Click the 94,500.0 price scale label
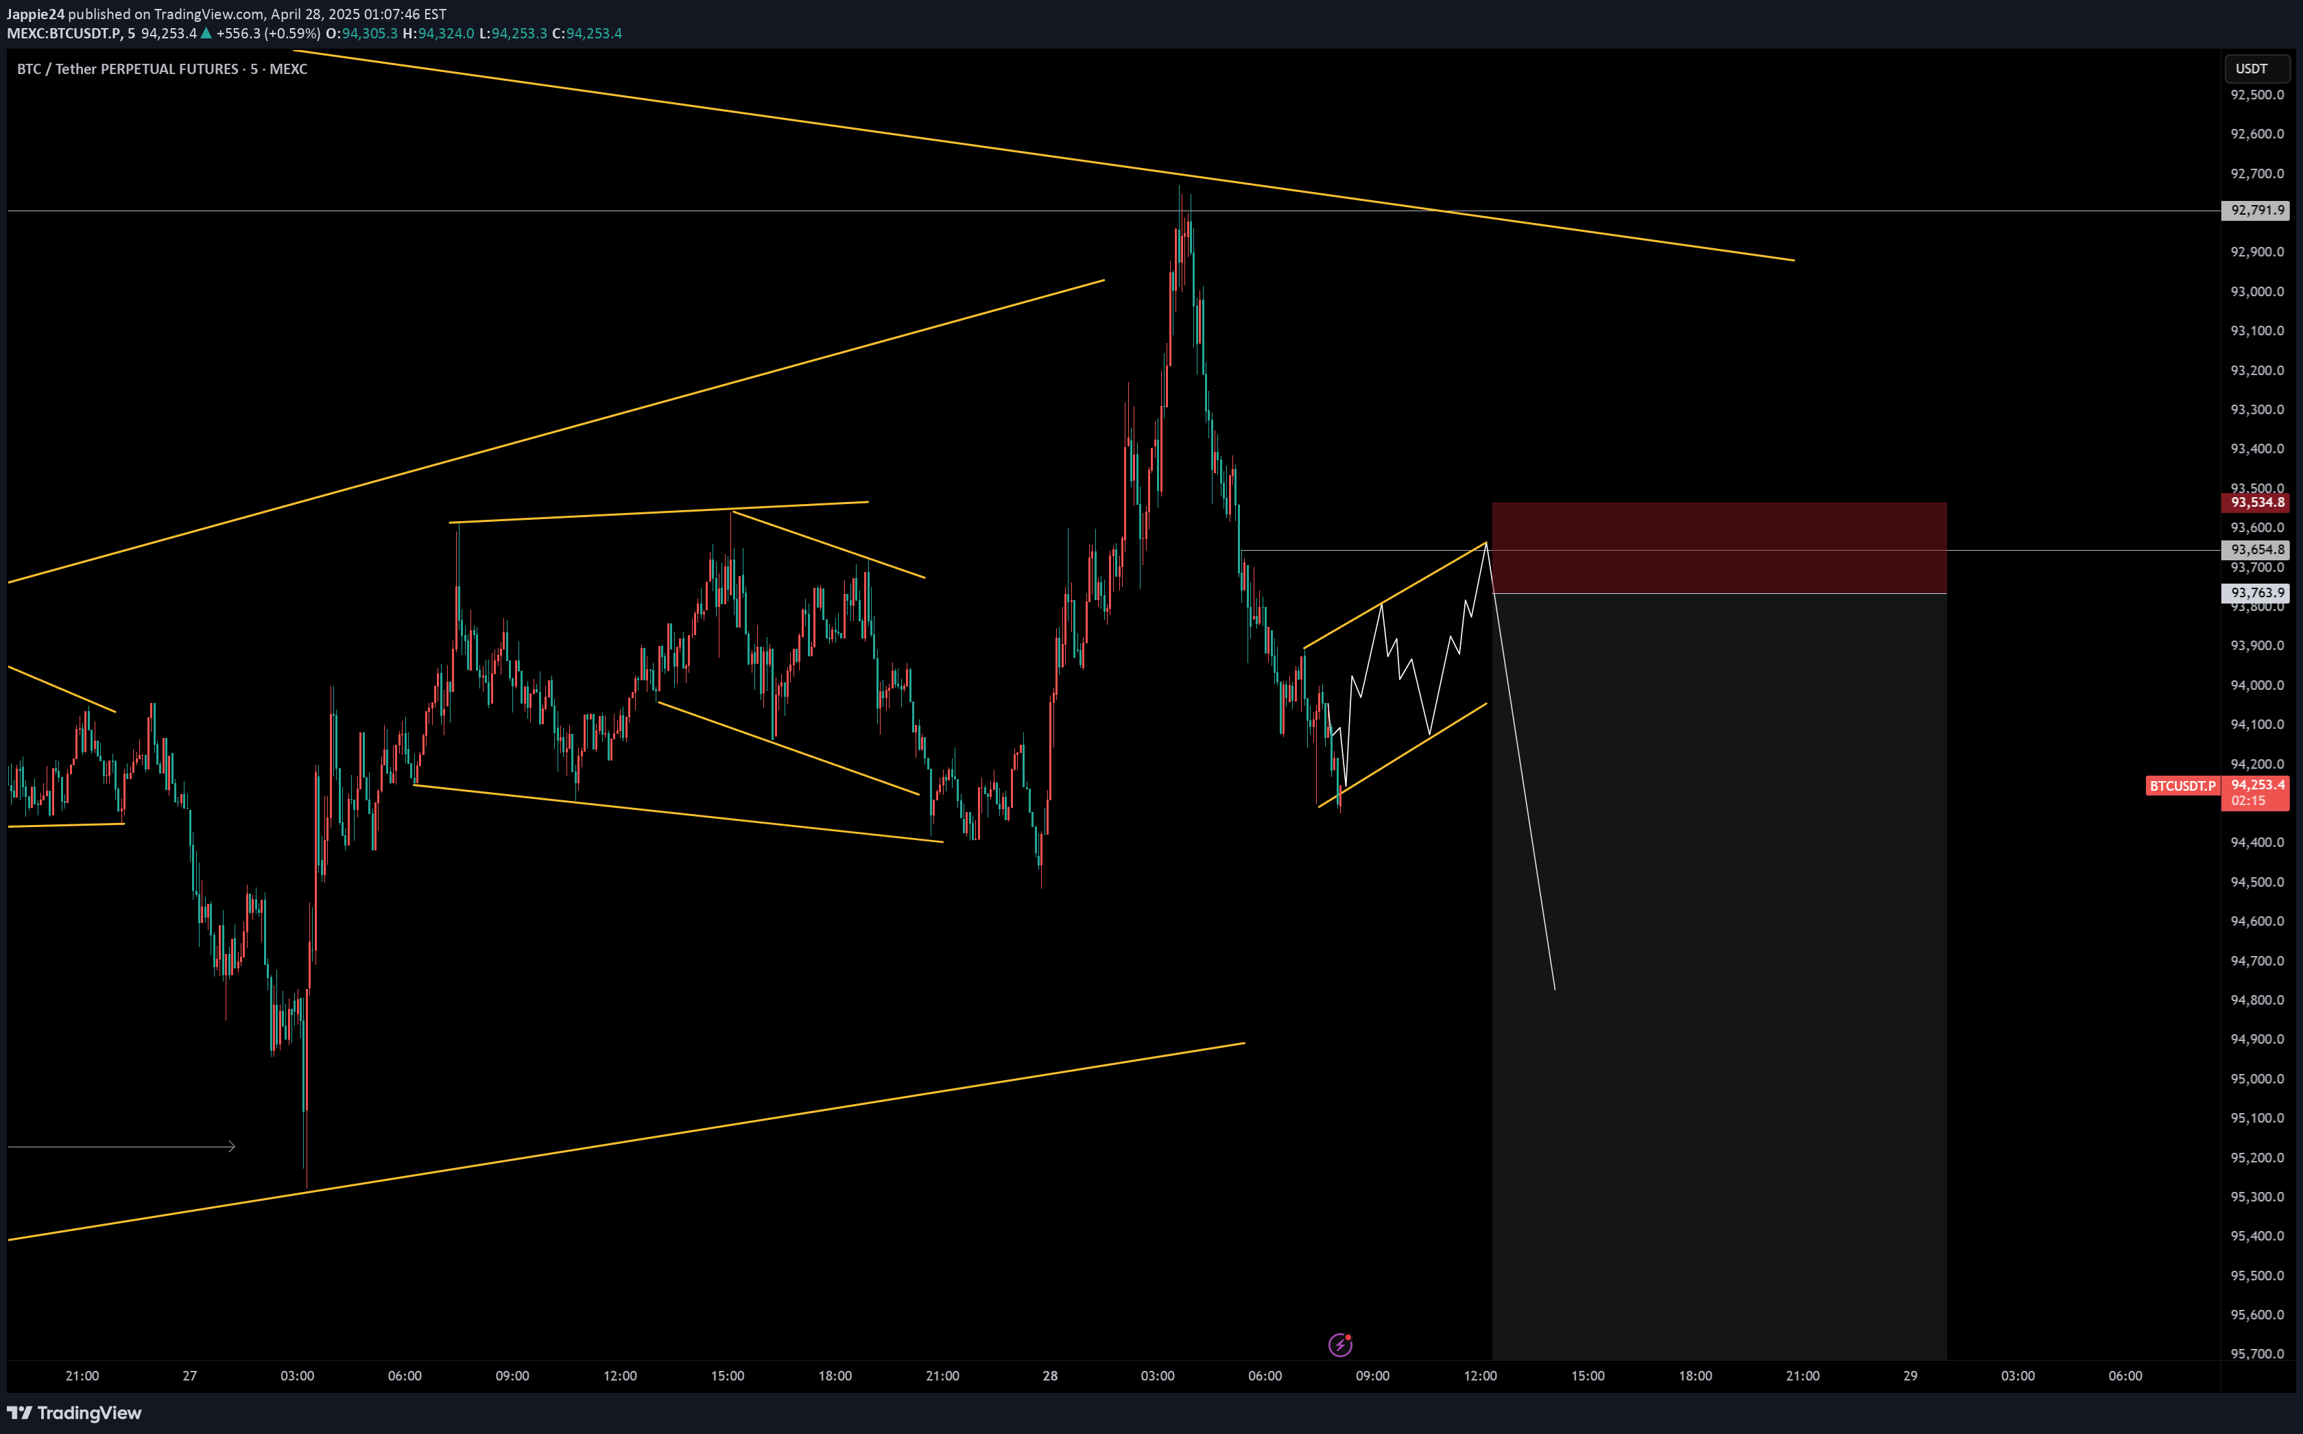The height and width of the screenshot is (1434, 2303). 2256,882
